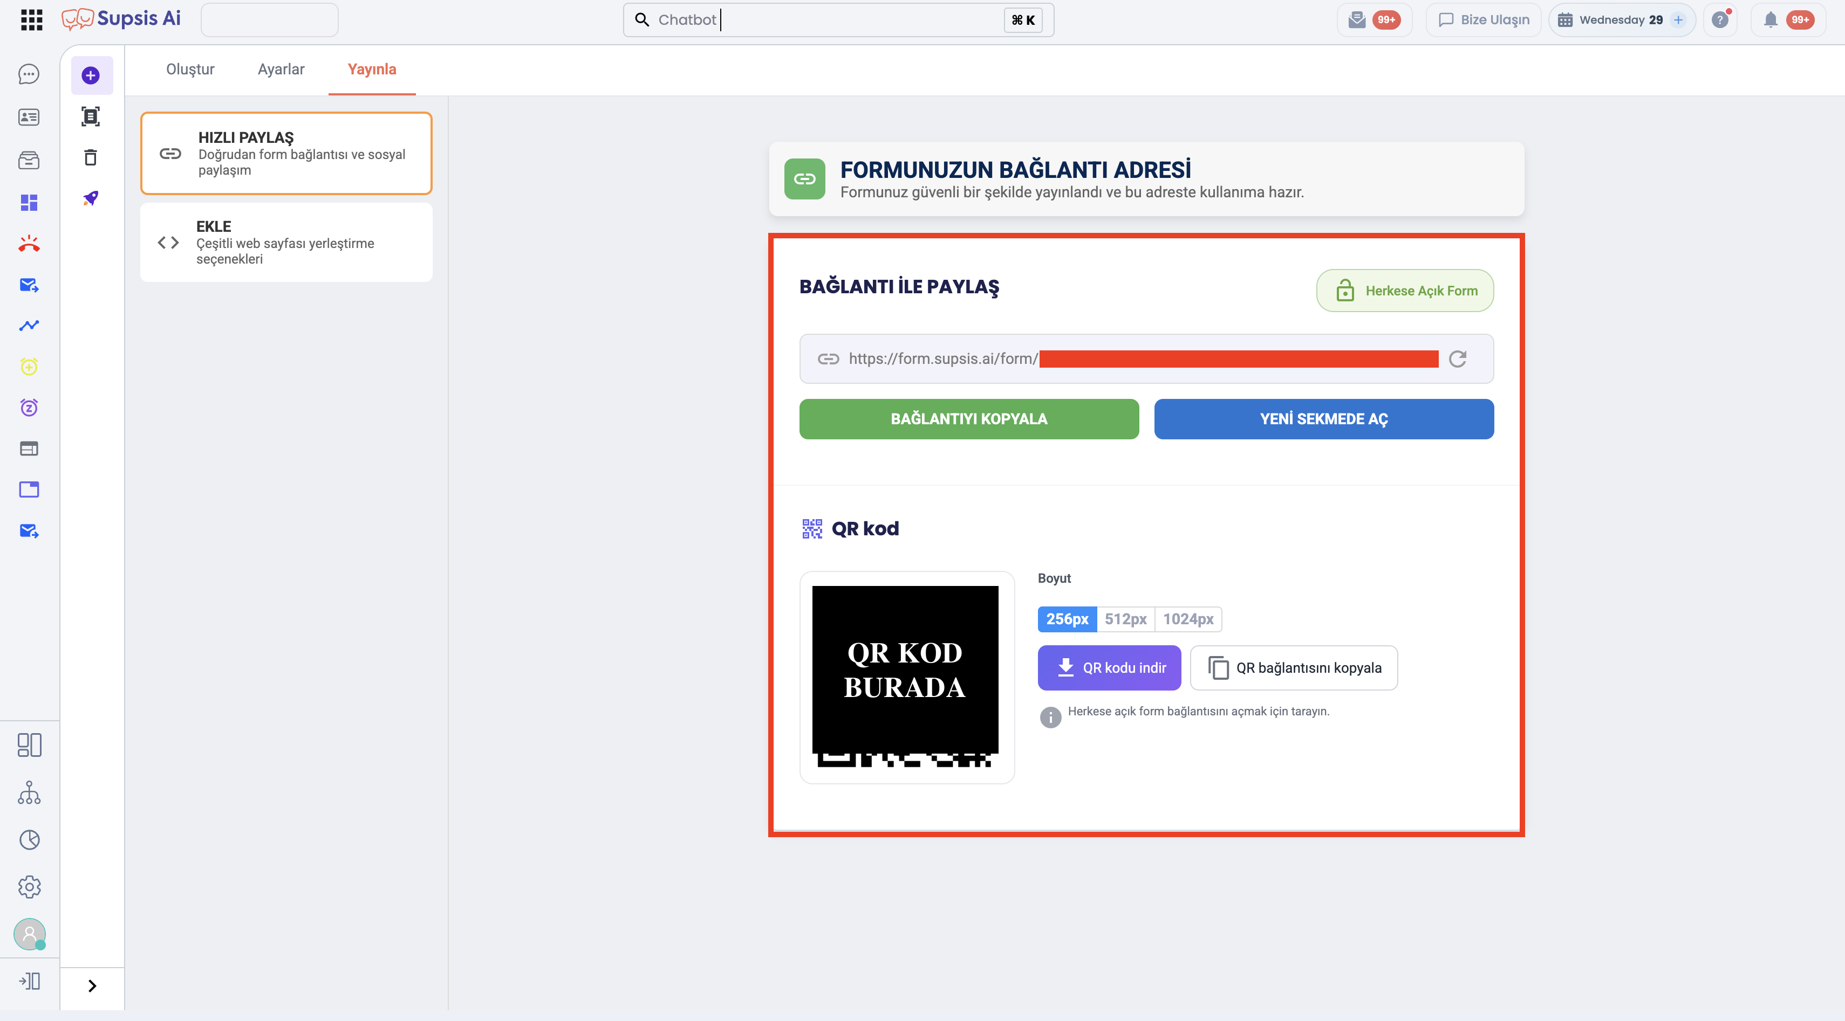Click the green link icon in header
1845x1021 pixels.
pyautogui.click(x=804, y=178)
